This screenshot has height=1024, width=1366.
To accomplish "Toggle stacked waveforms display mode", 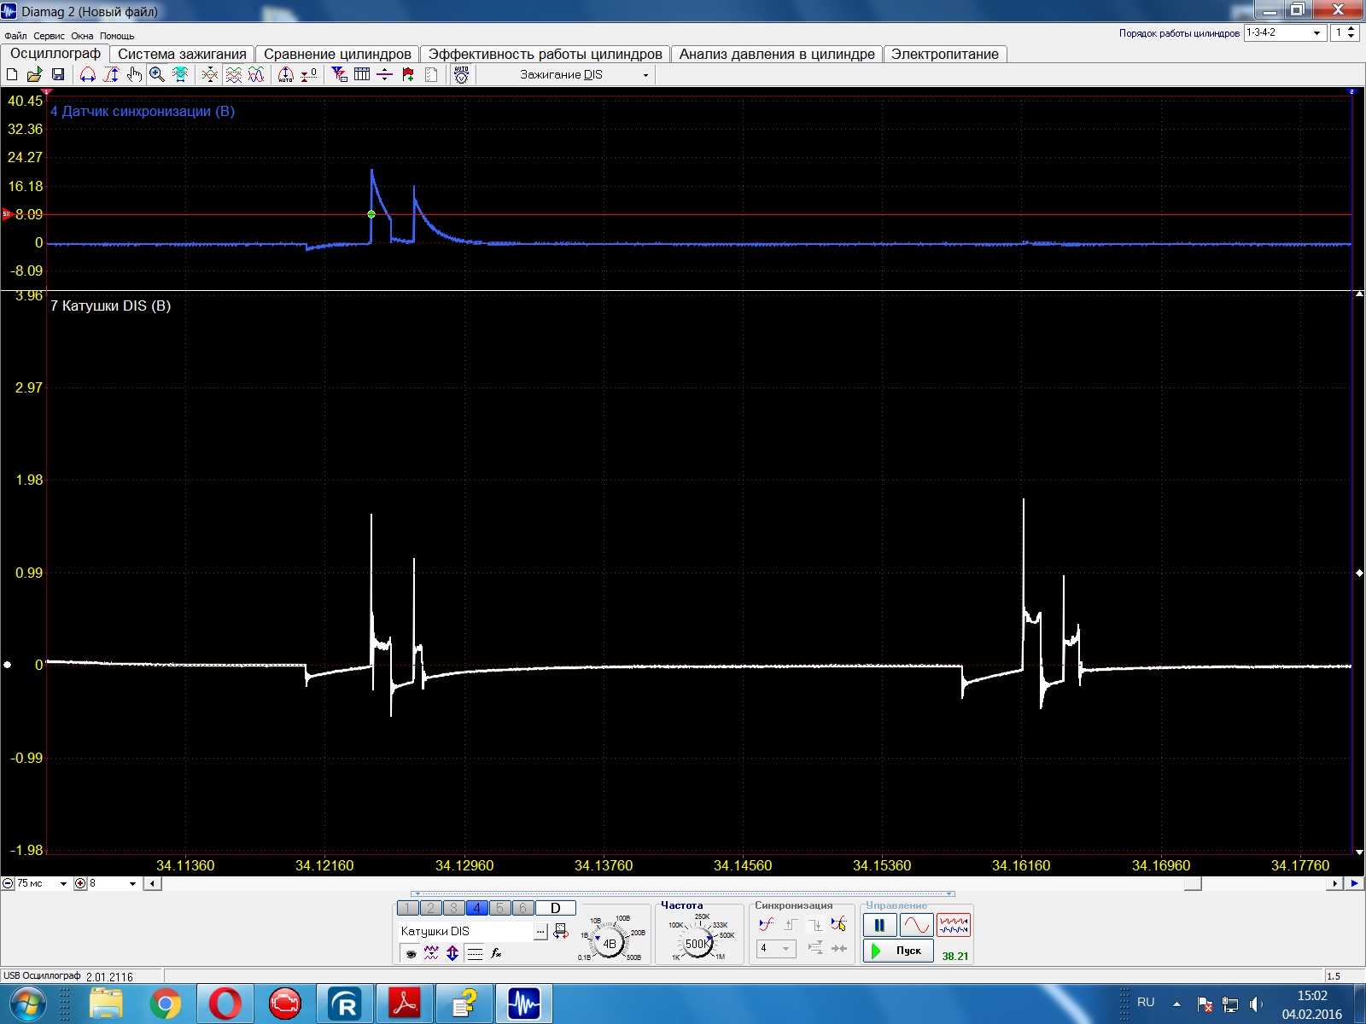I will click(233, 75).
